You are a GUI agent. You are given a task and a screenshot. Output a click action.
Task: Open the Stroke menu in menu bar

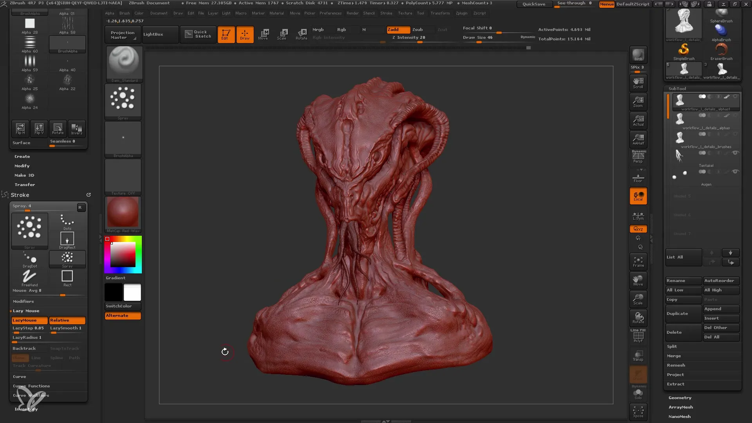point(386,13)
